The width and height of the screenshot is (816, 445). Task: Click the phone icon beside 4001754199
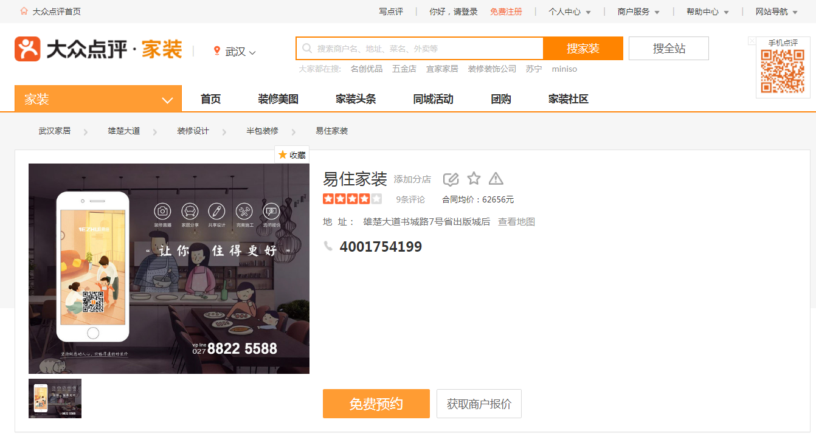[x=328, y=246]
